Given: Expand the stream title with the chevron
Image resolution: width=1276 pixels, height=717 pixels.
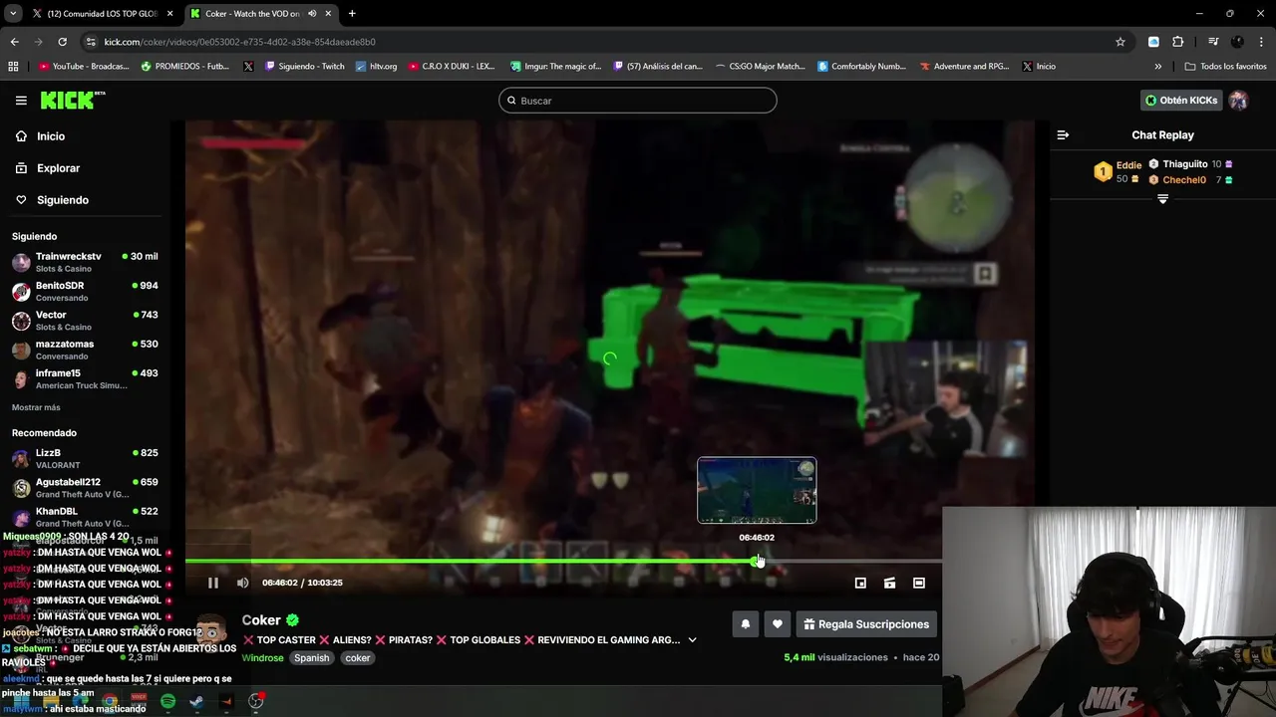Looking at the screenshot, I should pyautogui.click(x=692, y=640).
